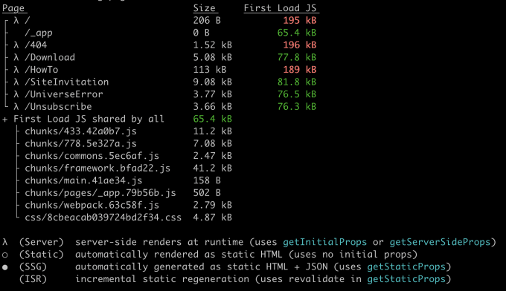Select the '7.08 kB' chunk size
The width and height of the screenshot is (506, 291).
pos(213,143)
